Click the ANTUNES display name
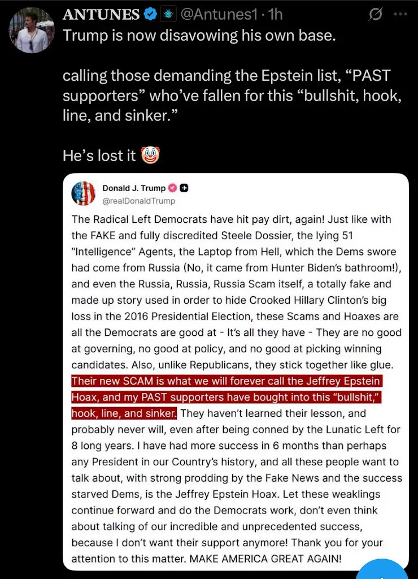This screenshot has height=579, width=418. [101, 14]
